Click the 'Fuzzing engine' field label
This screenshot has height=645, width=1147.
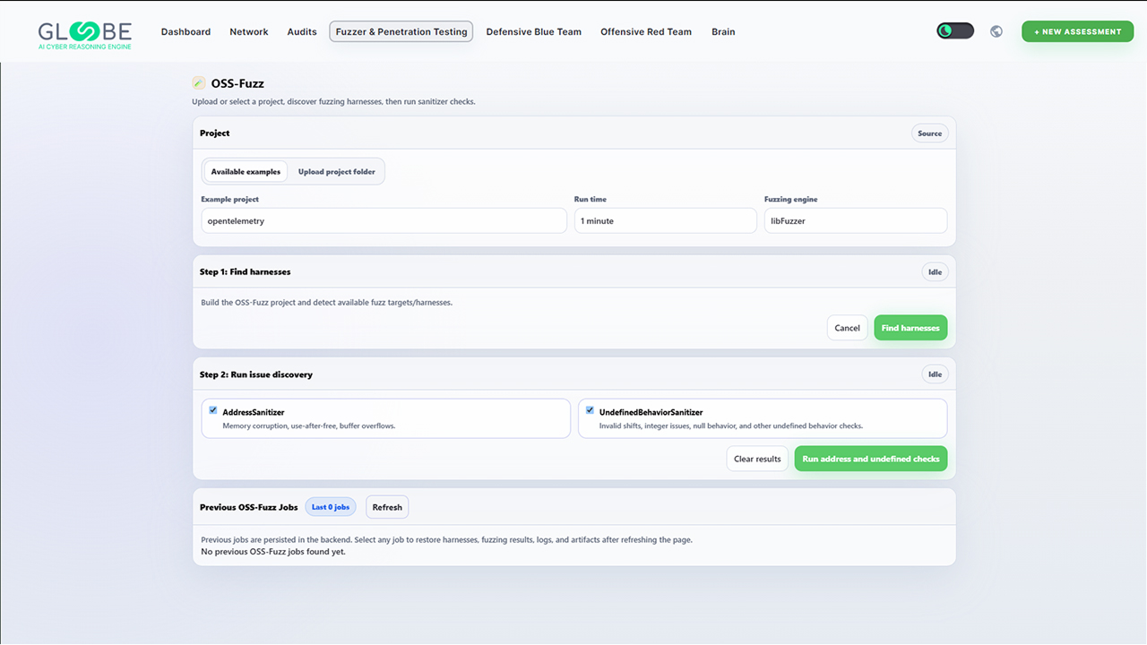[791, 199]
